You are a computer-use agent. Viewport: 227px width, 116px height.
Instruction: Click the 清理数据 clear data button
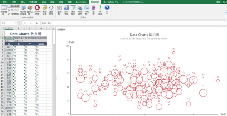tap(13, 14)
